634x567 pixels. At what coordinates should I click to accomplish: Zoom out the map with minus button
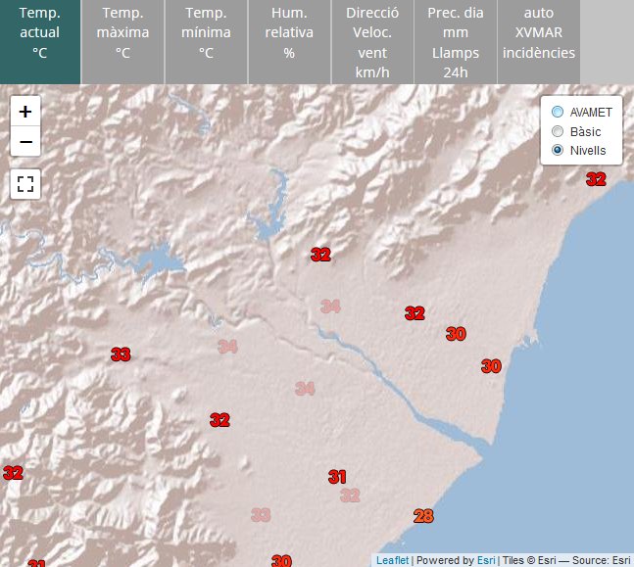(25, 141)
